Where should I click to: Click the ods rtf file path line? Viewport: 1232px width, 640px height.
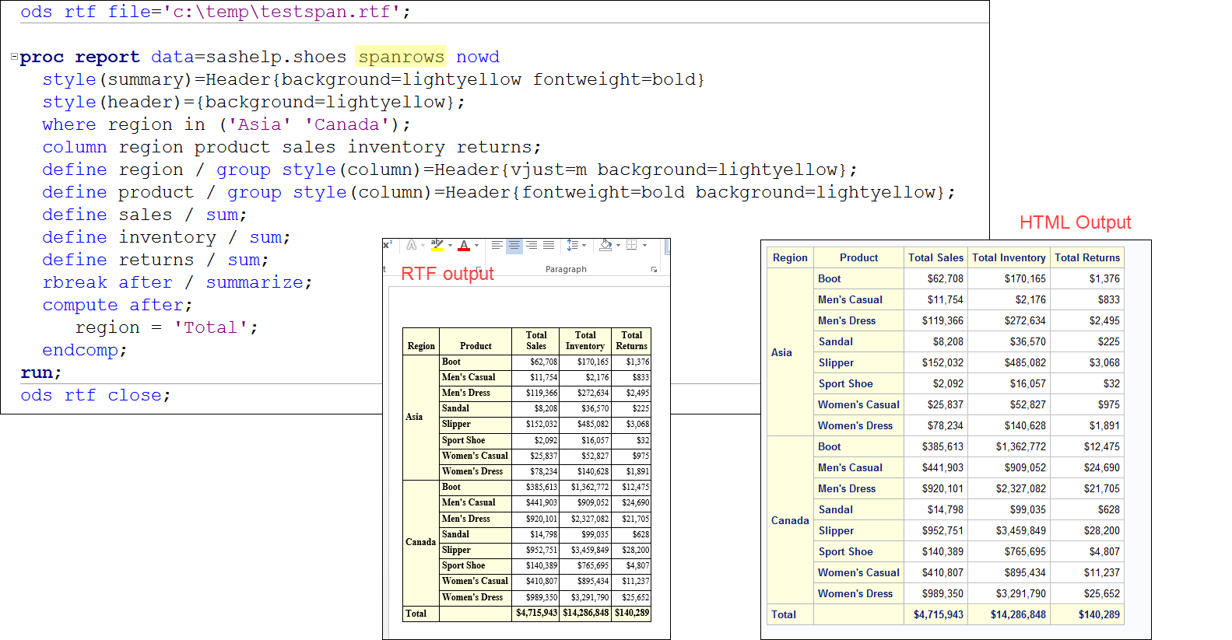tap(216, 12)
